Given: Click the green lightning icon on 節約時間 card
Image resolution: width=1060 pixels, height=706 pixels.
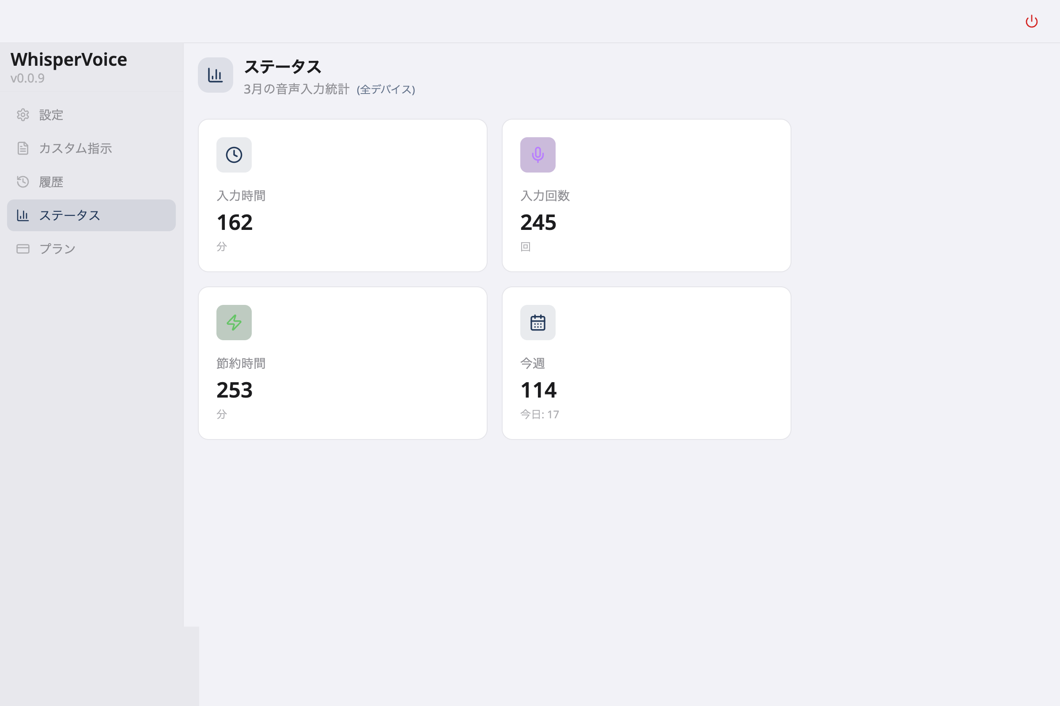Looking at the screenshot, I should coord(234,323).
